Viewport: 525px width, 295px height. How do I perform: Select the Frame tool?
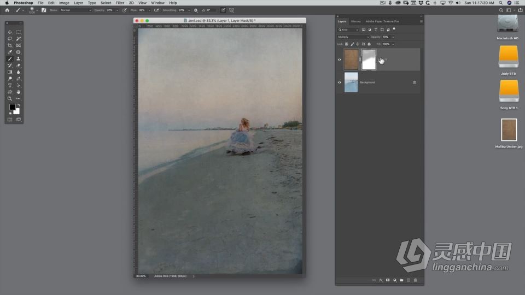pyautogui.click(x=19, y=45)
